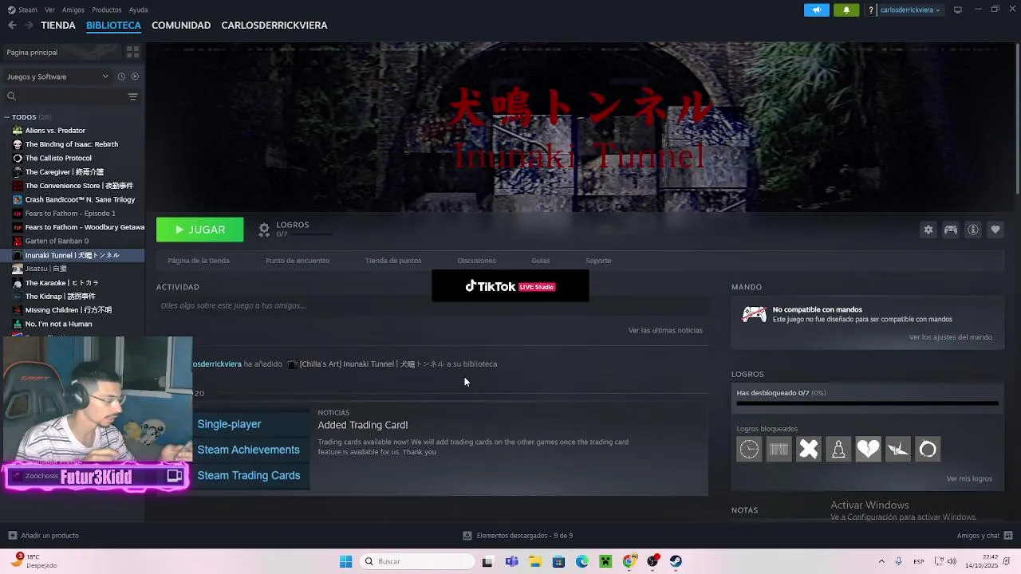Image resolution: width=1021 pixels, height=574 pixels.
Task: Open Punto de encuentro link
Action: 298,261
